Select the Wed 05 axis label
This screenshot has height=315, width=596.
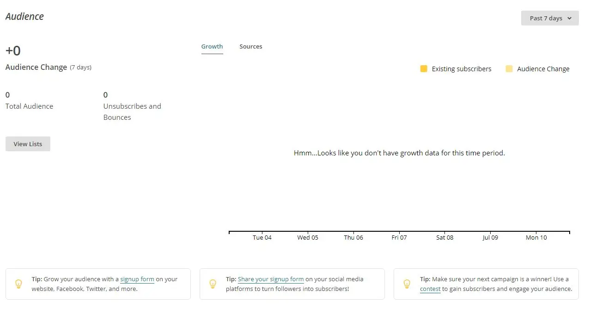click(308, 237)
